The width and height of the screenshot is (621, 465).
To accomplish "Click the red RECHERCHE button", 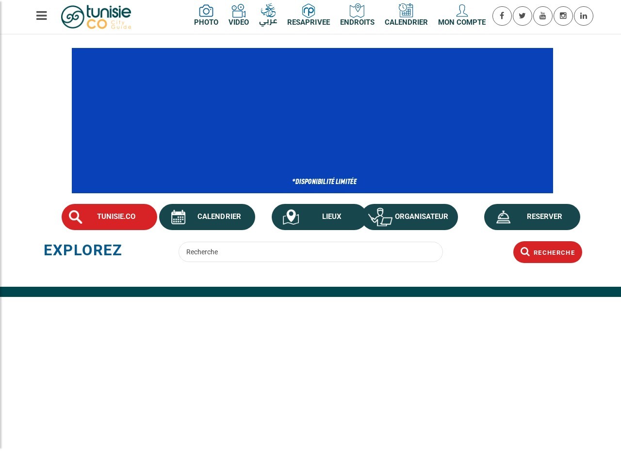I will (548, 252).
